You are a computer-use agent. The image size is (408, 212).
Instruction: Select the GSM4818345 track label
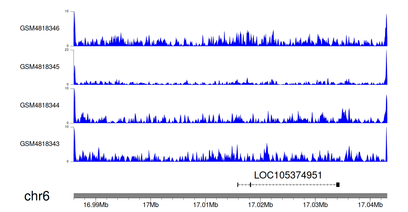[x=40, y=67]
